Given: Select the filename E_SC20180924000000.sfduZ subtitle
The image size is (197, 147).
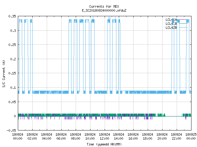Looking at the screenshot, I should [104, 10].
